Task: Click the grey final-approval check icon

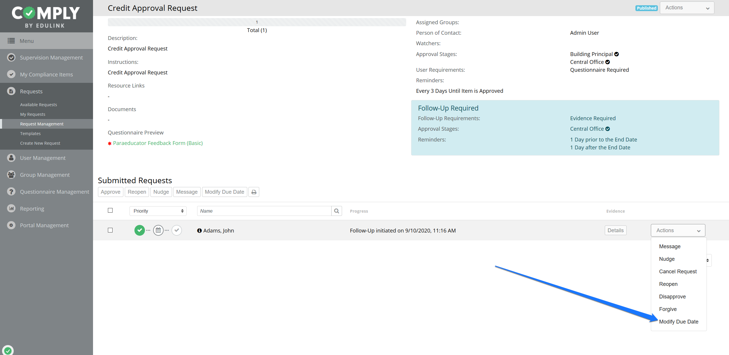Action: click(177, 230)
